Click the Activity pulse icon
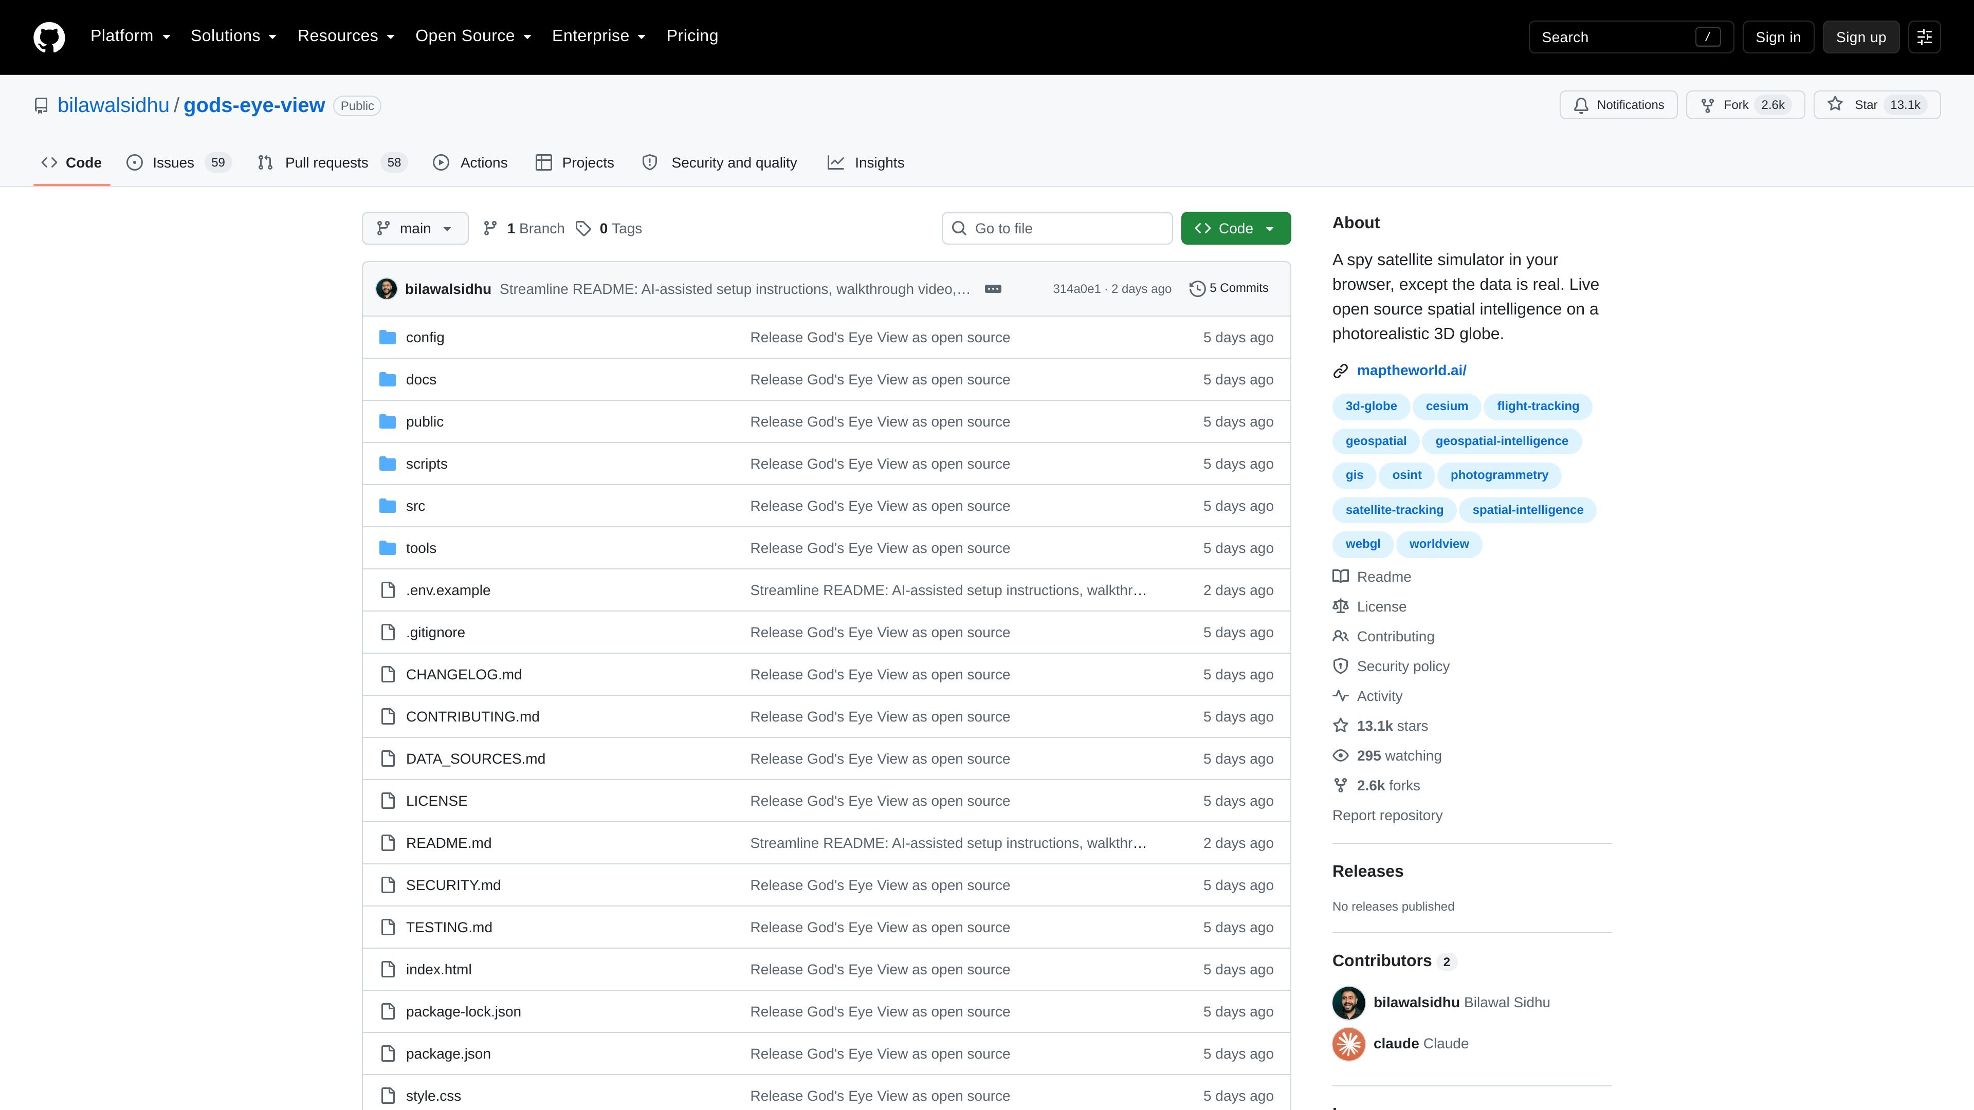The height and width of the screenshot is (1110, 1974). 1340,696
